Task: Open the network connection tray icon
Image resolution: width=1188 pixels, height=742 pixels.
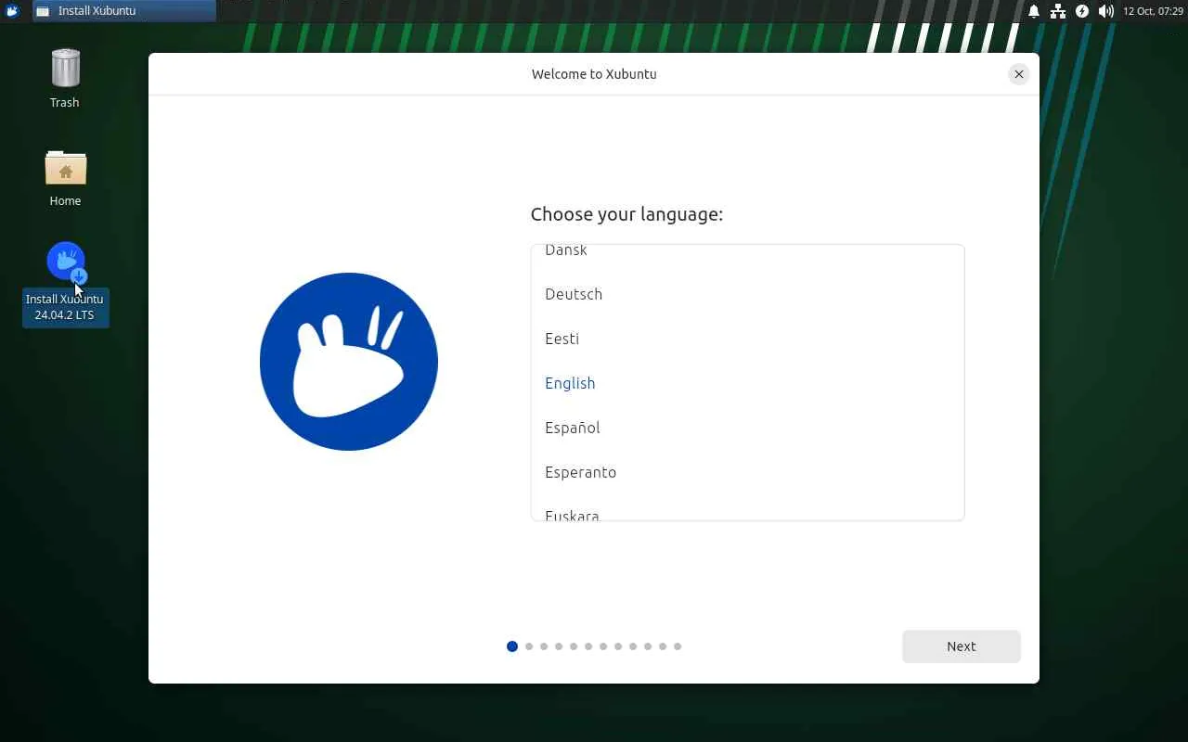Action: 1057,11
